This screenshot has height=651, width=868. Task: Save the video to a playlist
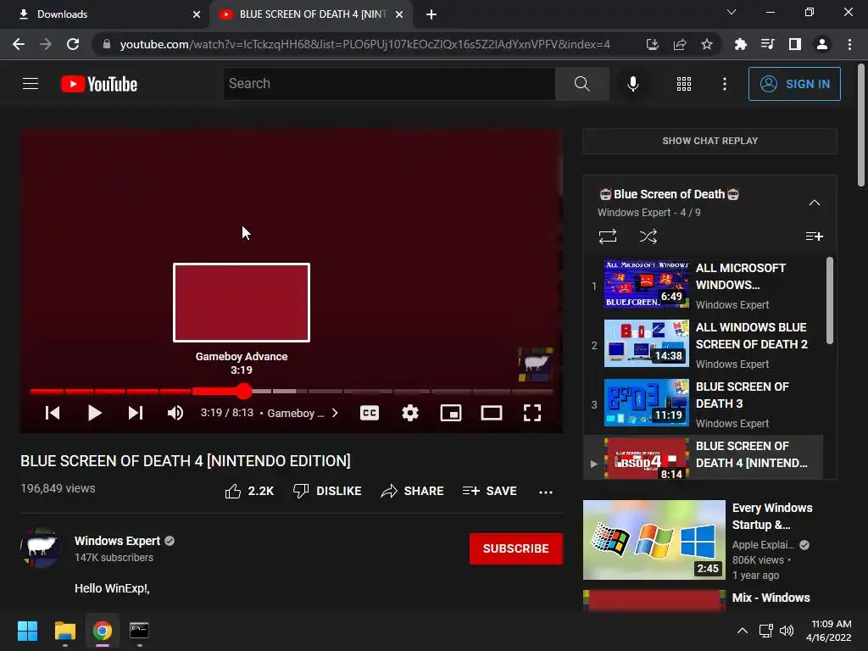(x=490, y=491)
